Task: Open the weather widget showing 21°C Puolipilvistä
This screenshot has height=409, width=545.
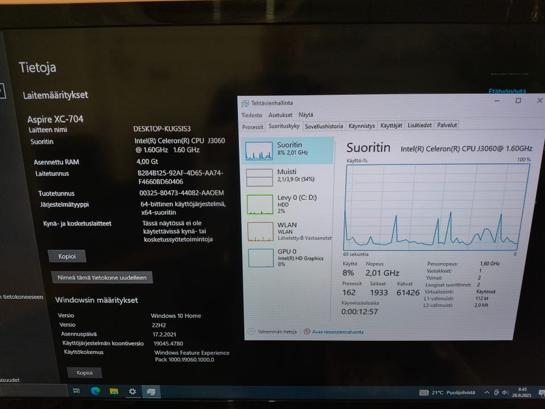Action: 447,393
